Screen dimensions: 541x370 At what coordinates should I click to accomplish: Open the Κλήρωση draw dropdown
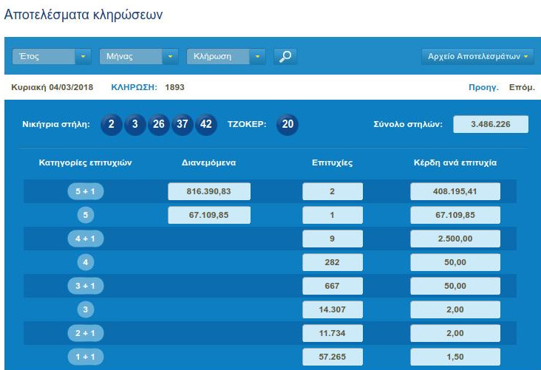tap(226, 56)
